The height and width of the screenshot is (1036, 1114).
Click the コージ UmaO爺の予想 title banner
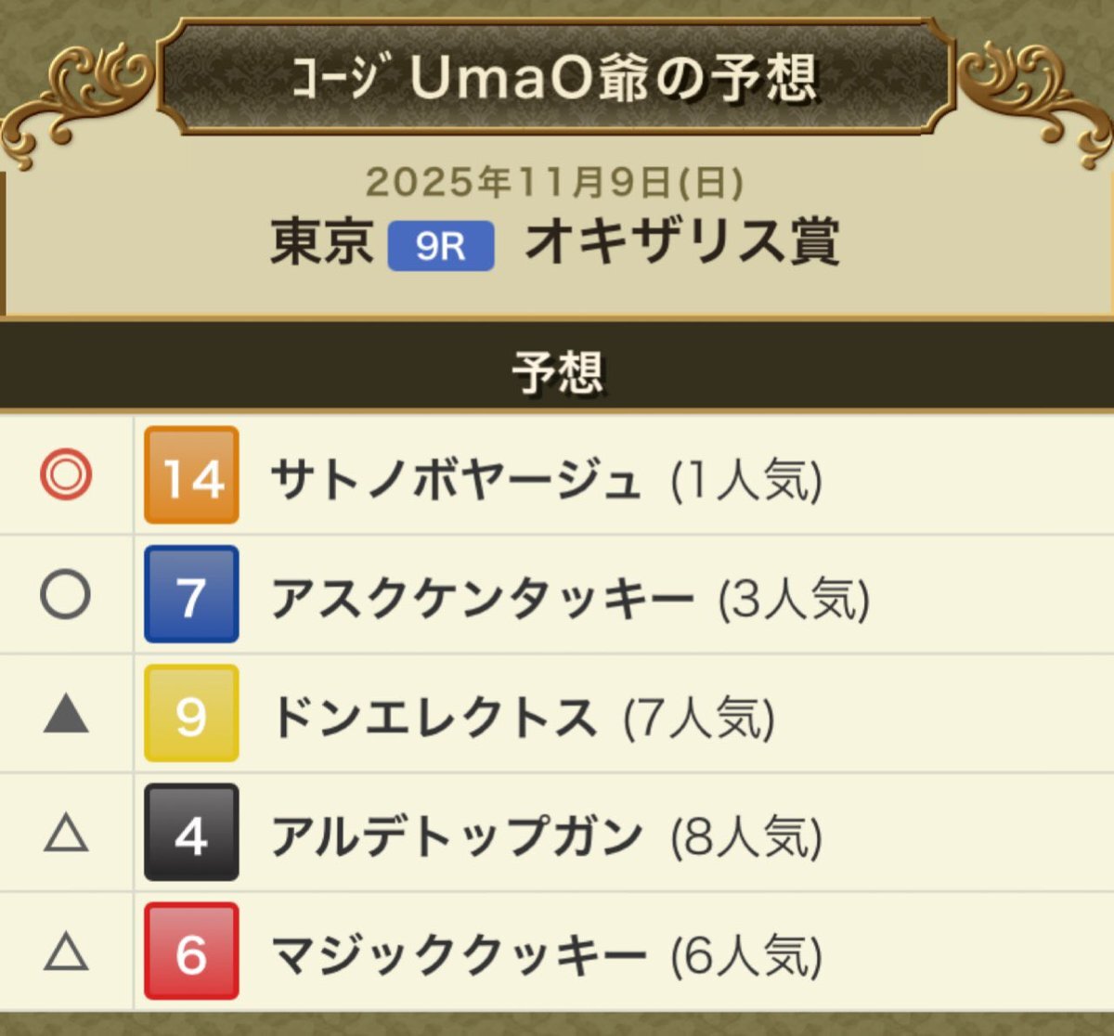tap(555, 76)
